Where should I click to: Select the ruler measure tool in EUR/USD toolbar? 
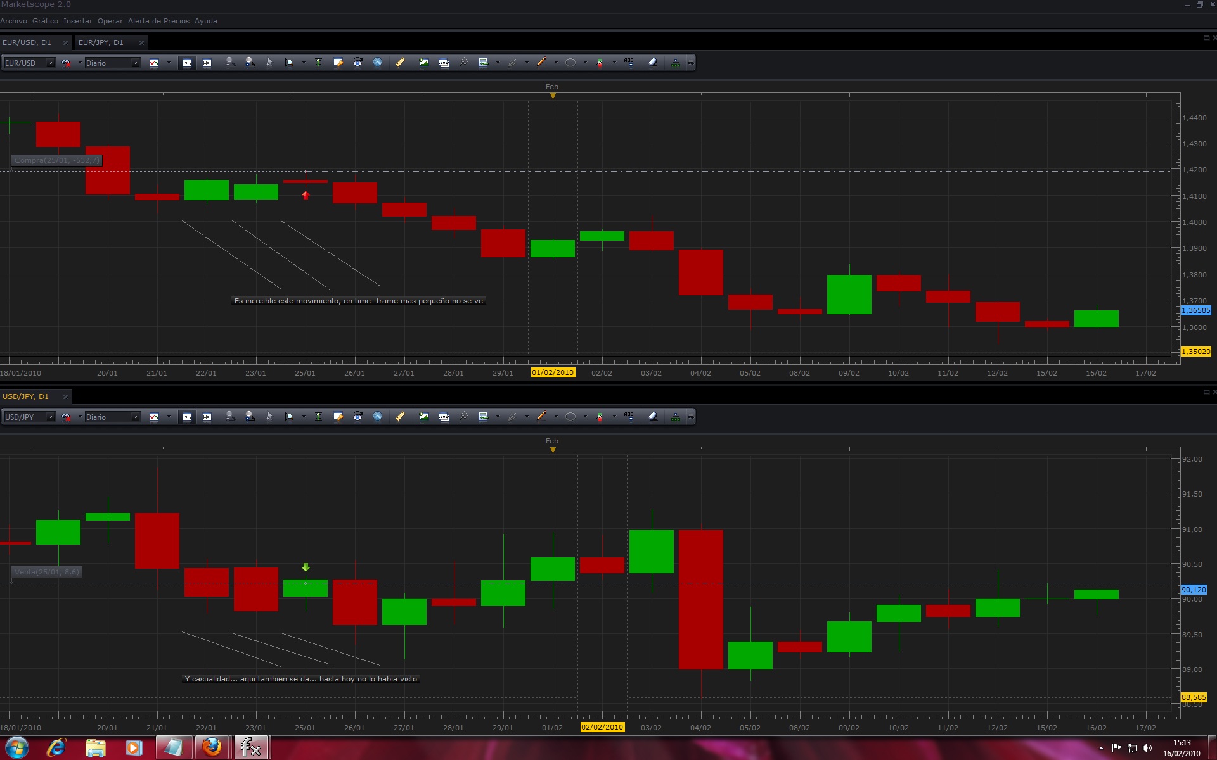click(400, 63)
